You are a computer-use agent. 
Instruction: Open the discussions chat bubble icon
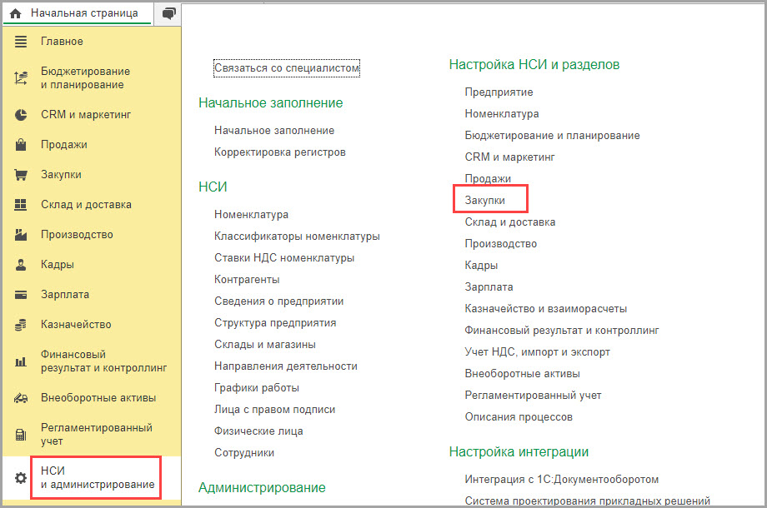pyautogui.click(x=168, y=13)
